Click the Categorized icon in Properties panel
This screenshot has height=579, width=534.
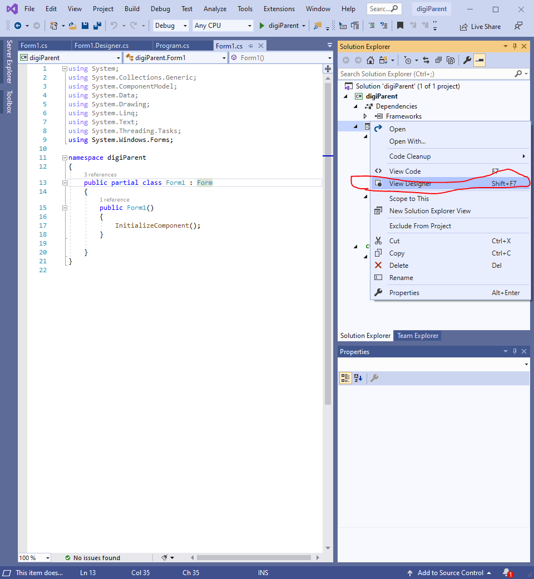pyautogui.click(x=345, y=378)
